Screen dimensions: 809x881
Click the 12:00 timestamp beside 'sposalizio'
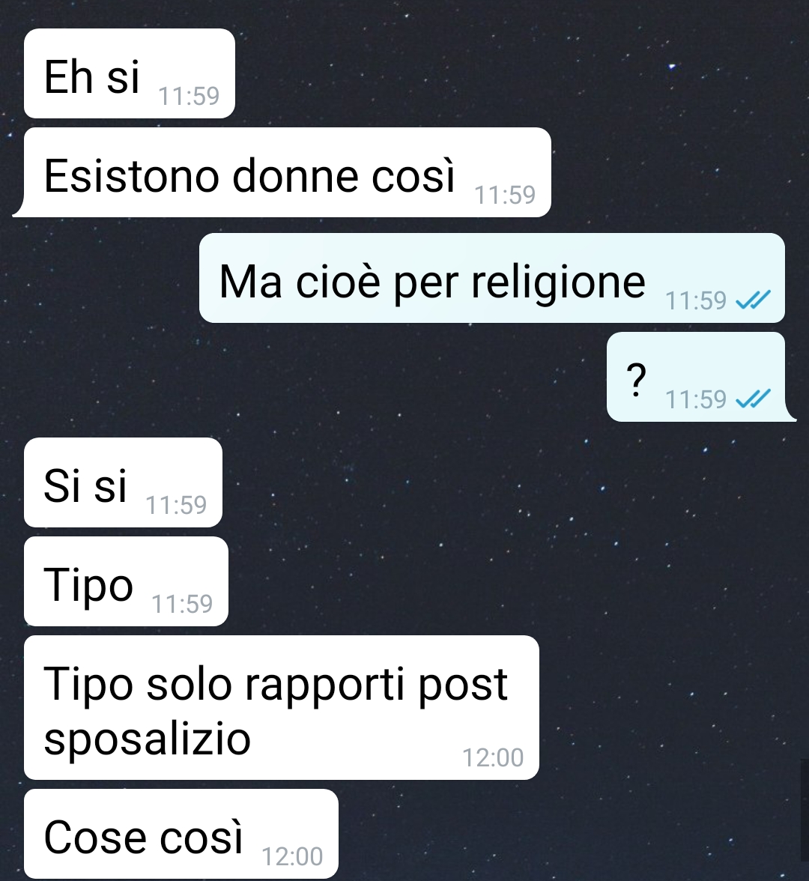493,758
